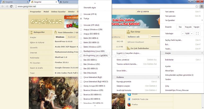Click the DAEMON Tools Lite icon

129,99
